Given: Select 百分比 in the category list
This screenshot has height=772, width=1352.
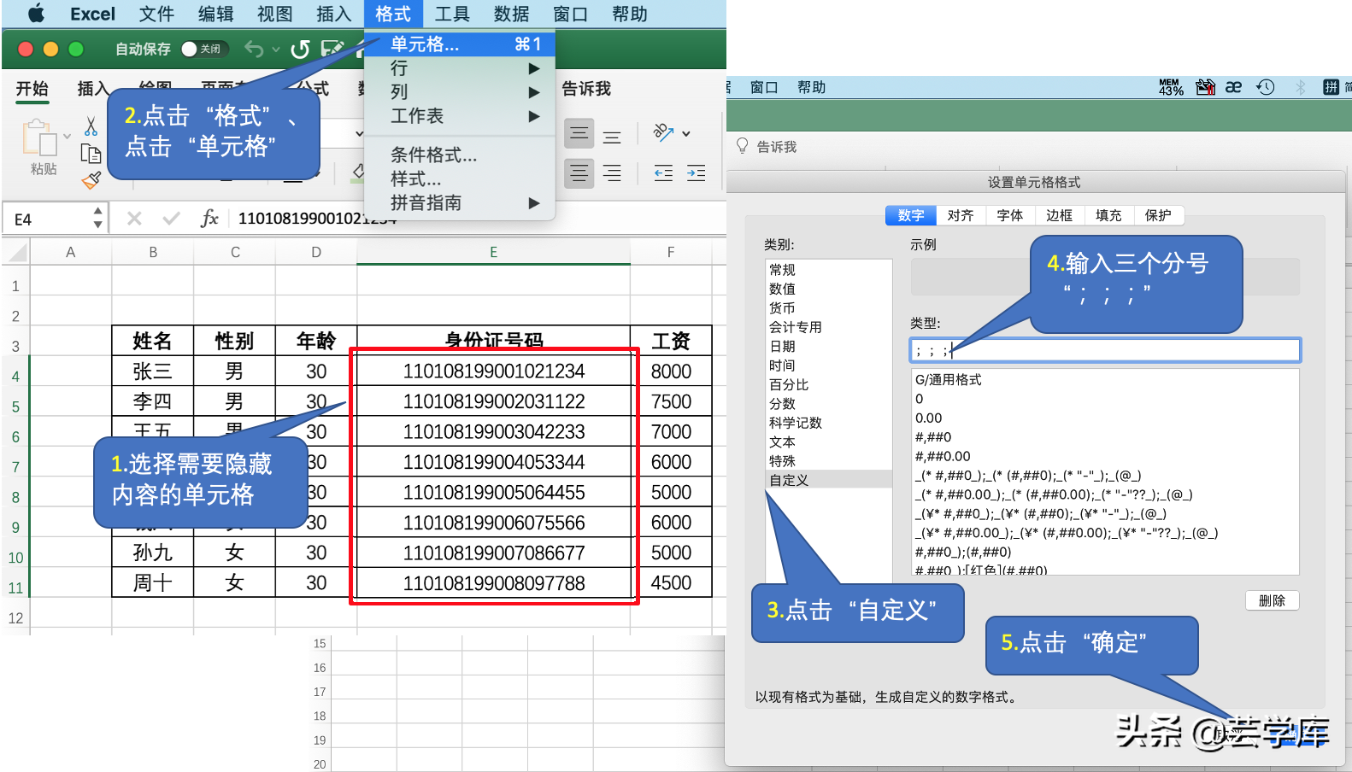Looking at the screenshot, I should 829,384.
